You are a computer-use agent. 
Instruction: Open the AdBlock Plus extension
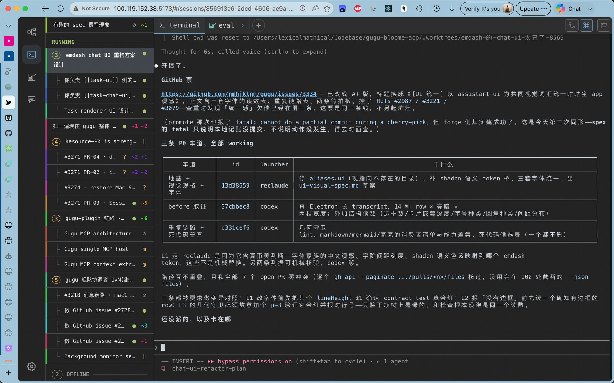click(358, 9)
